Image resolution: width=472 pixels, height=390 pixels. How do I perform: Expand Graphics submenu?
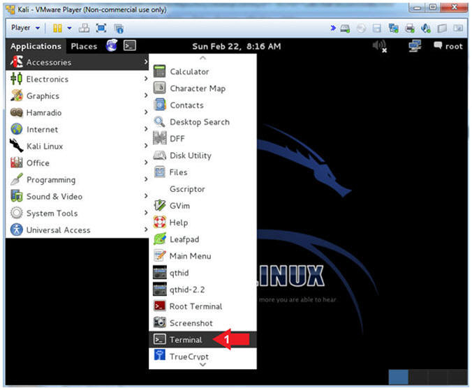78,96
